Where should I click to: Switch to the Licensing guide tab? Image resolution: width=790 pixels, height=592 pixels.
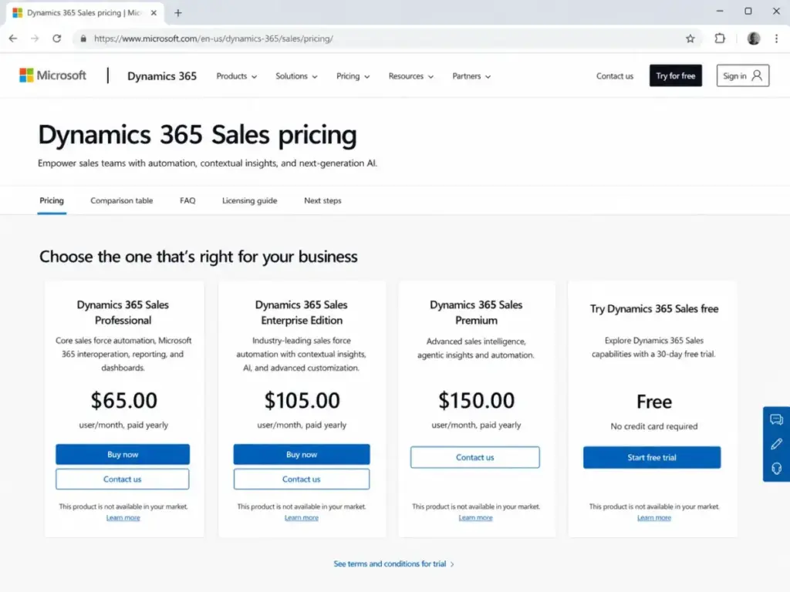click(249, 200)
